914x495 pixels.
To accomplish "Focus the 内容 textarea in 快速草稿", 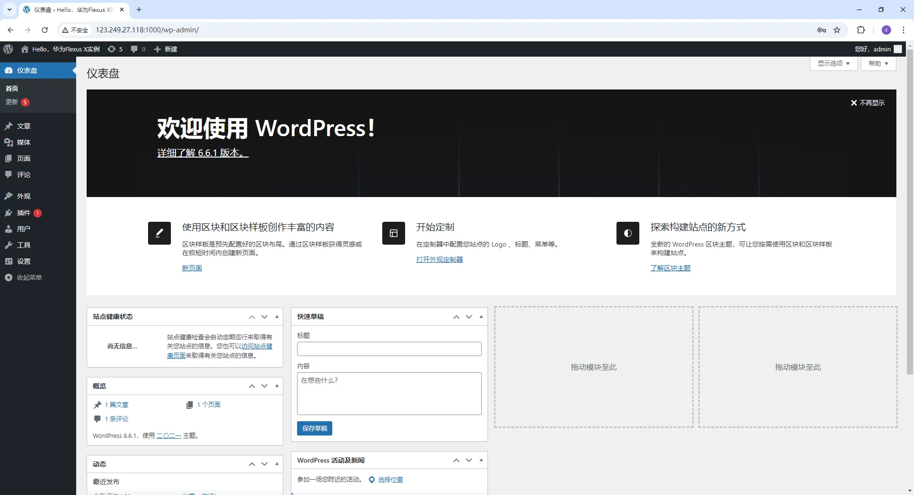I will (389, 394).
